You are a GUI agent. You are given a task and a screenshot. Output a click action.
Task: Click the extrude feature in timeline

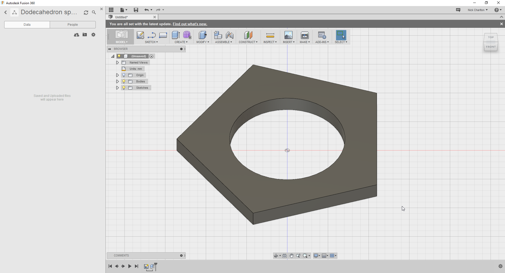[x=153, y=266]
